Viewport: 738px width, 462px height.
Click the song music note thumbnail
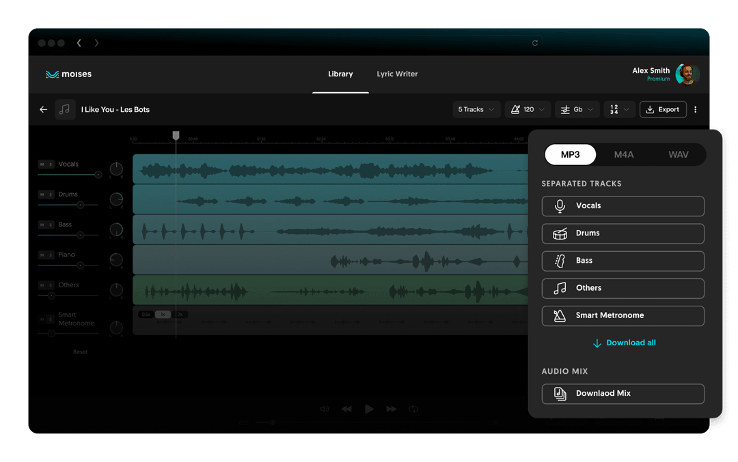65,109
